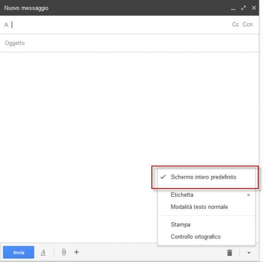Add Cc recipients field
This screenshot has height=262, width=263.
pos(236,25)
